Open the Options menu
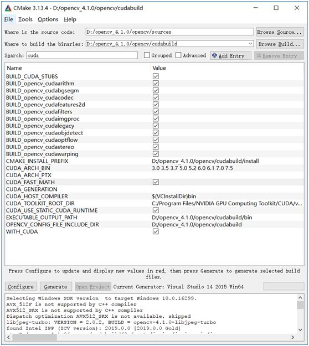309x346 pixels. 48,19
